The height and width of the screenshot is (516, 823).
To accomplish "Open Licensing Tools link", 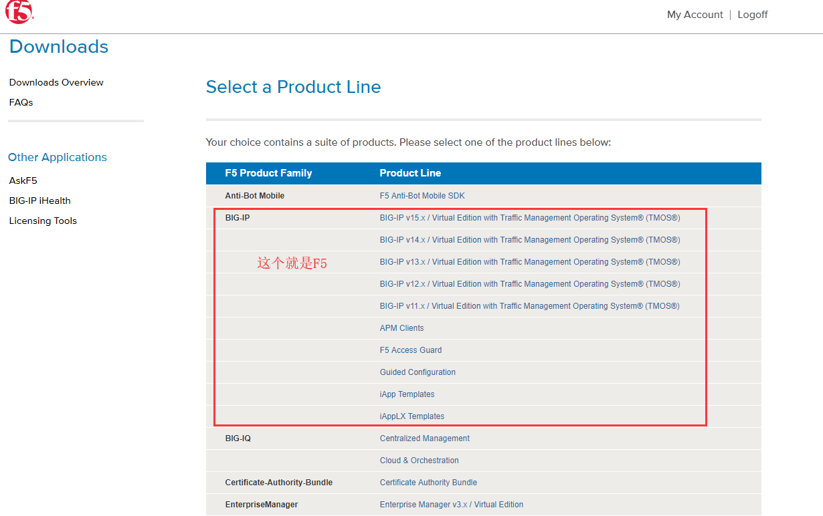I will pyautogui.click(x=43, y=221).
